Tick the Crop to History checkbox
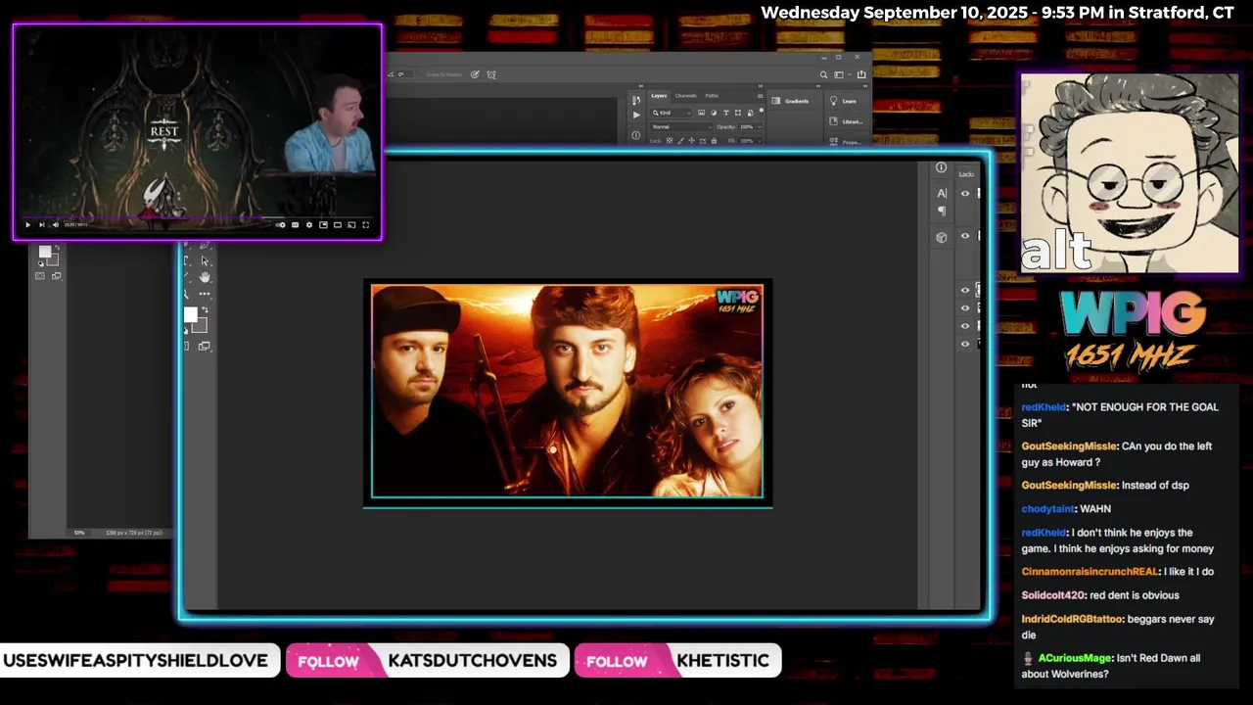1253x705 pixels. pos(422,74)
